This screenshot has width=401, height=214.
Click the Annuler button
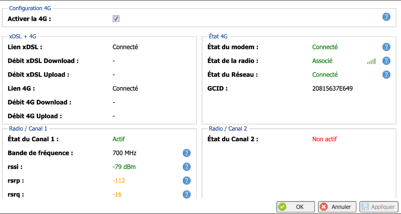point(337,207)
